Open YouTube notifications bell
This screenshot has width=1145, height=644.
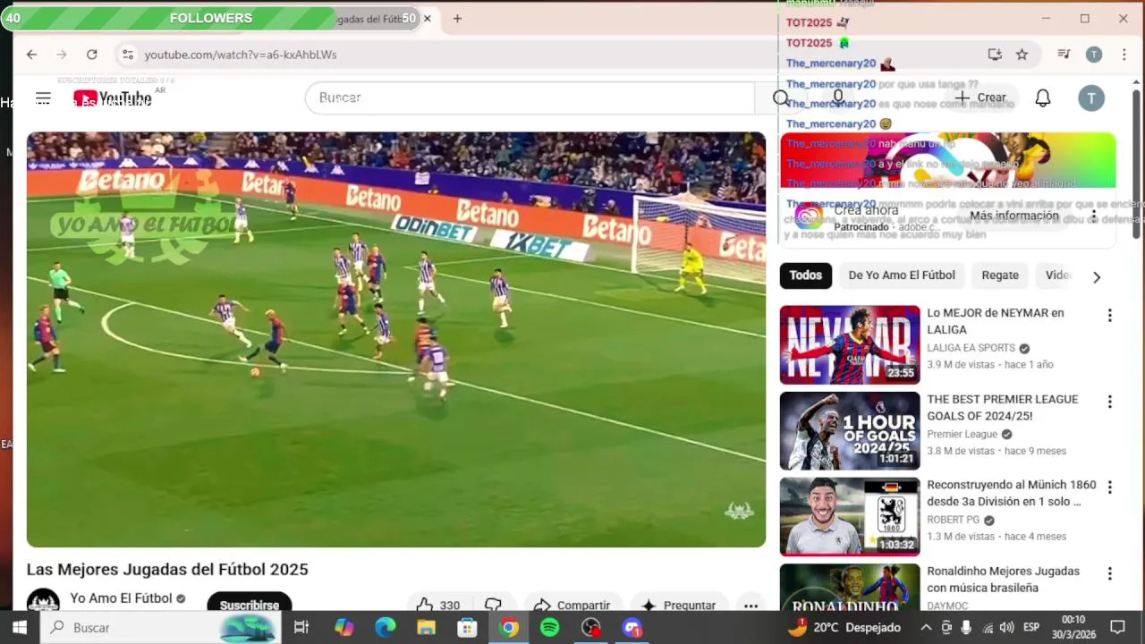(1042, 97)
